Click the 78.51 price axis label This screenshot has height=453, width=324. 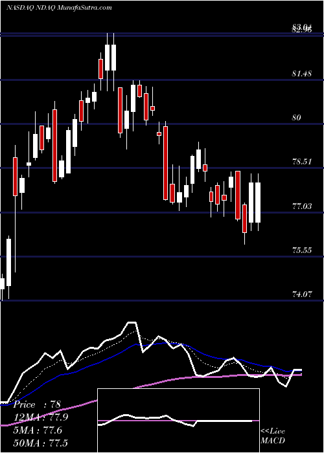pyautogui.click(x=302, y=162)
